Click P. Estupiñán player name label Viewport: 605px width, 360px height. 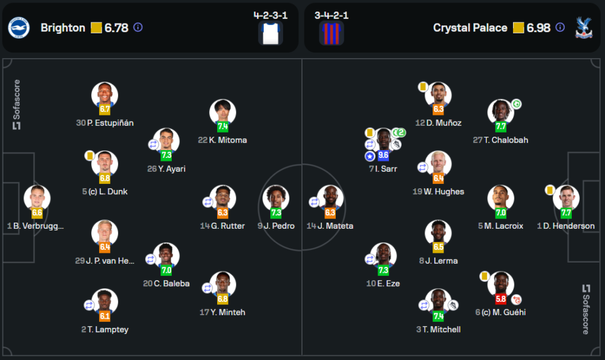click(105, 123)
